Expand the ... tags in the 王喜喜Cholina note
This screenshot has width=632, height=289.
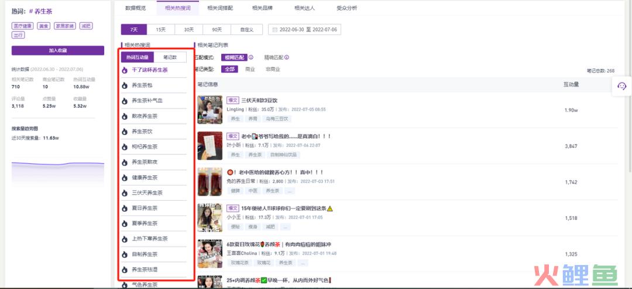303,263
